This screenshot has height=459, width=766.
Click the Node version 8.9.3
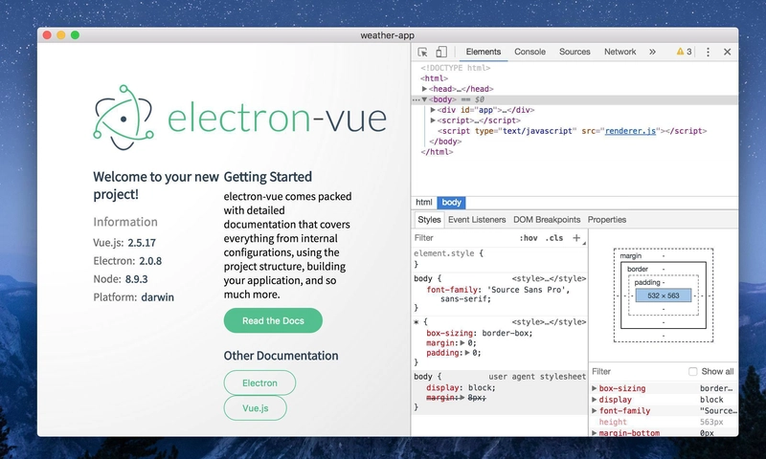[x=136, y=279]
